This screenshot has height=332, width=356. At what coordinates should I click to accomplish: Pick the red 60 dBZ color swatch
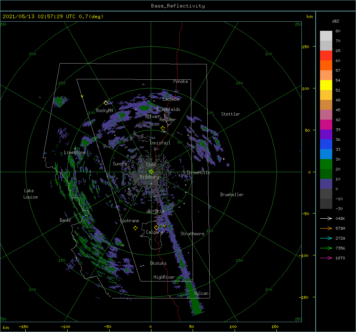tap(326, 56)
